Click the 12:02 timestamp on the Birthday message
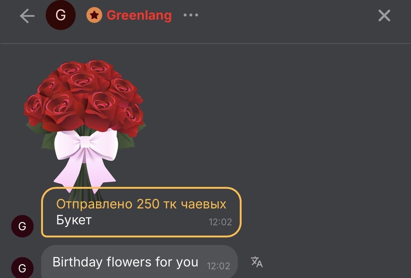 pyautogui.click(x=219, y=266)
